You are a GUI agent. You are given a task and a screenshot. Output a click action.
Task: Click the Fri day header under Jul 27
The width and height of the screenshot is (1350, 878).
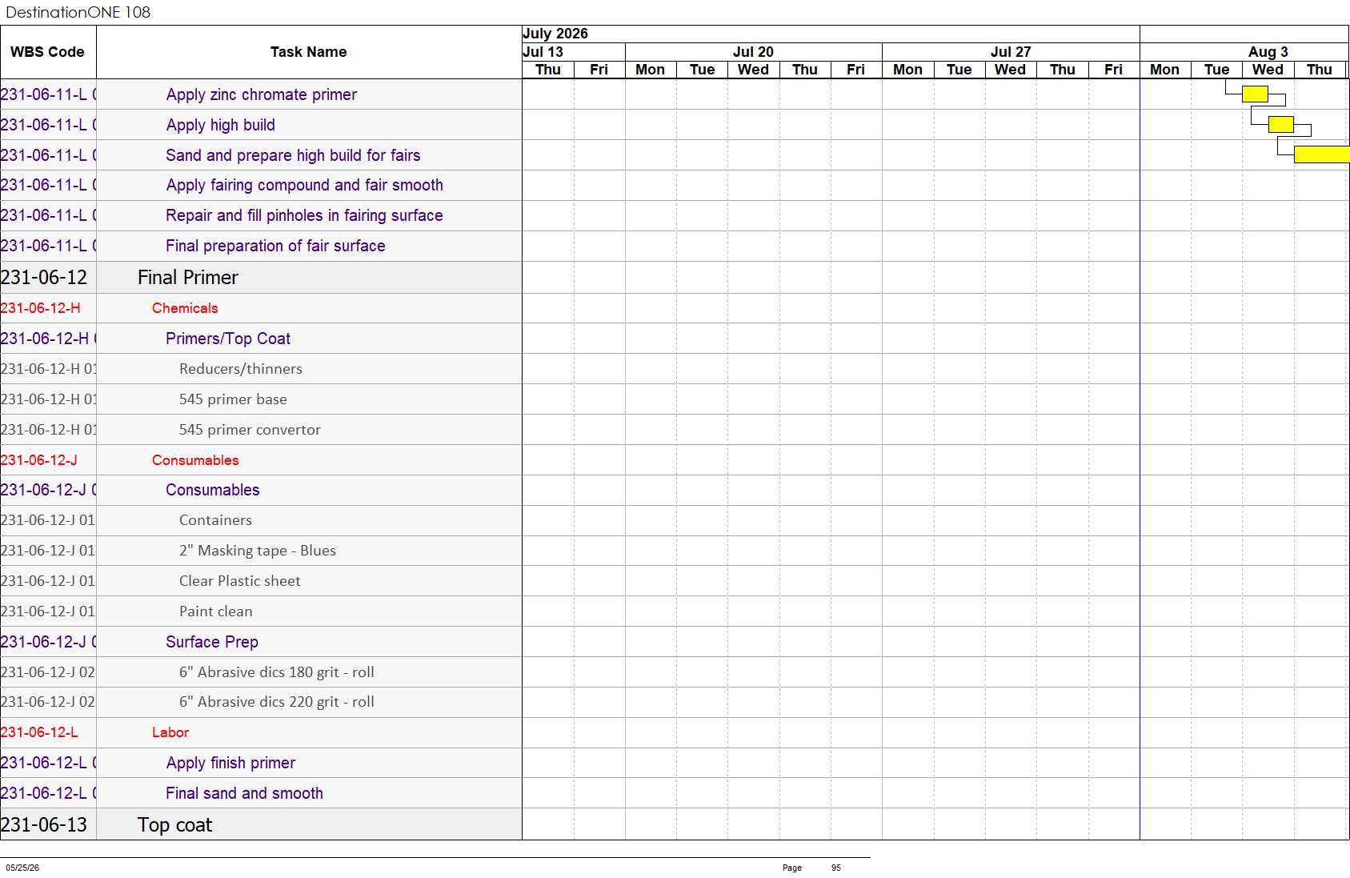pyautogui.click(x=1113, y=70)
